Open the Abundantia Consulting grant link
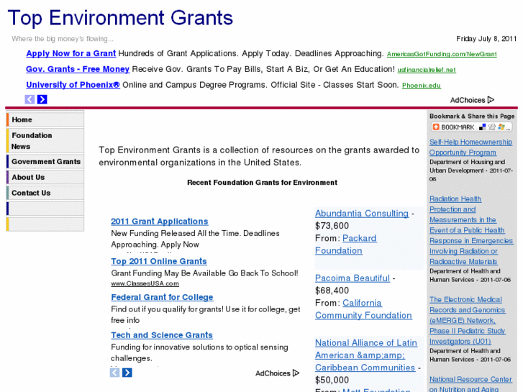523x392 pixels. tap(362, 214)
